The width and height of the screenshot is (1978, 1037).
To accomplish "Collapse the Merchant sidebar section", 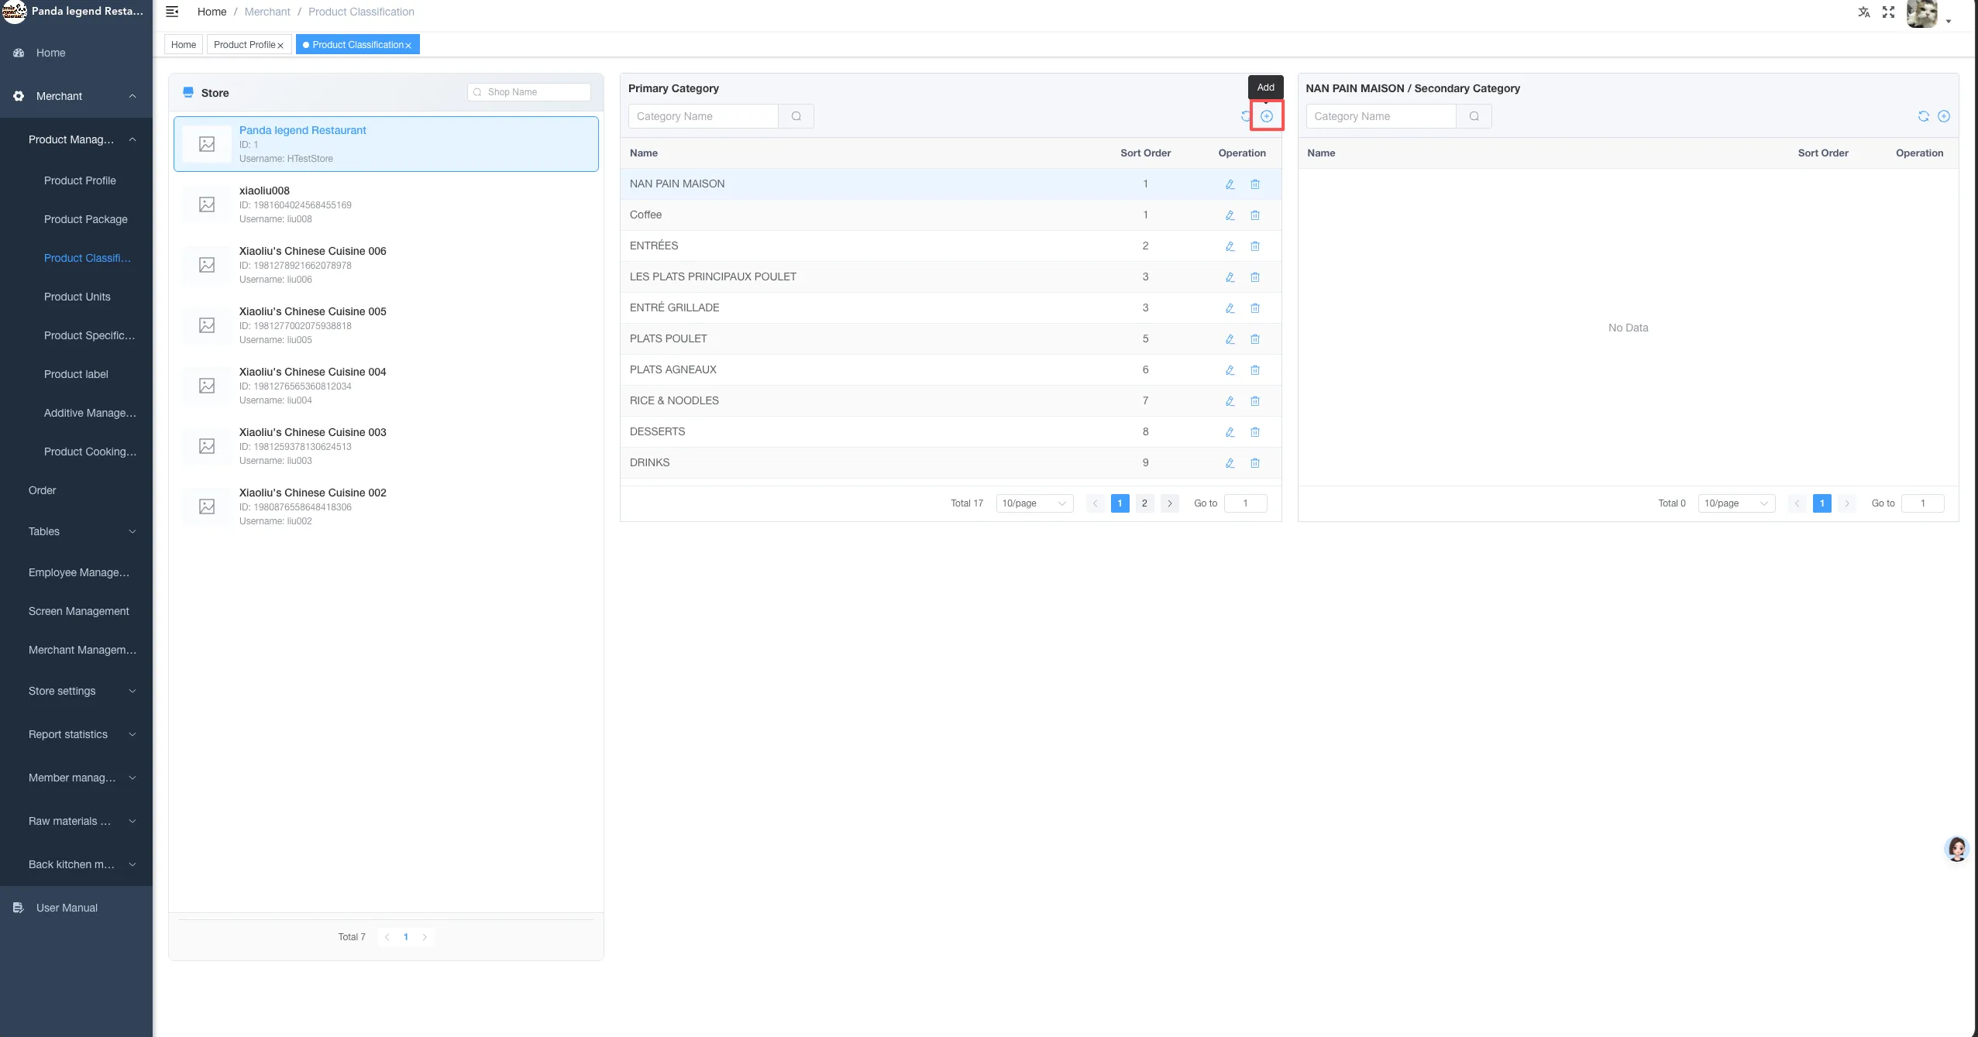I will coord(76,96).
